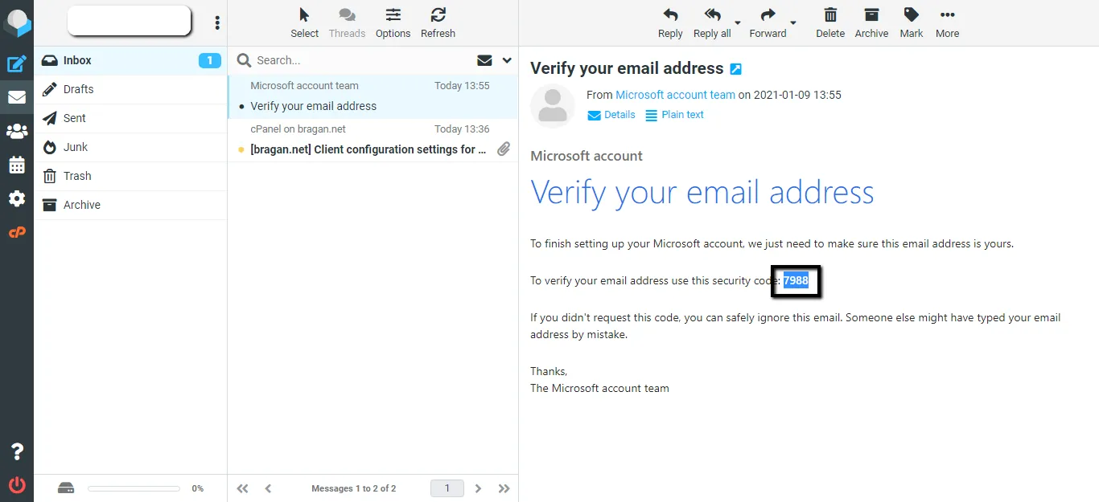Screen dimensions: 1099x502
Task: Click the Logout power icon
Action: click(17, 484)
